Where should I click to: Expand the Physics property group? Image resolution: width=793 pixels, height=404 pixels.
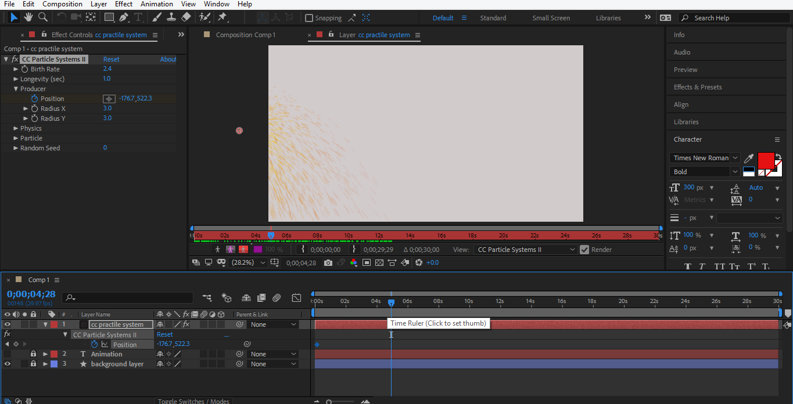(16, 128)
